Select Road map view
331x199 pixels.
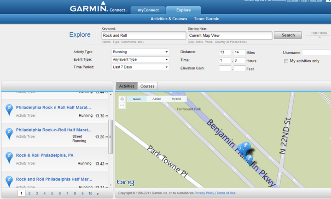137,99
